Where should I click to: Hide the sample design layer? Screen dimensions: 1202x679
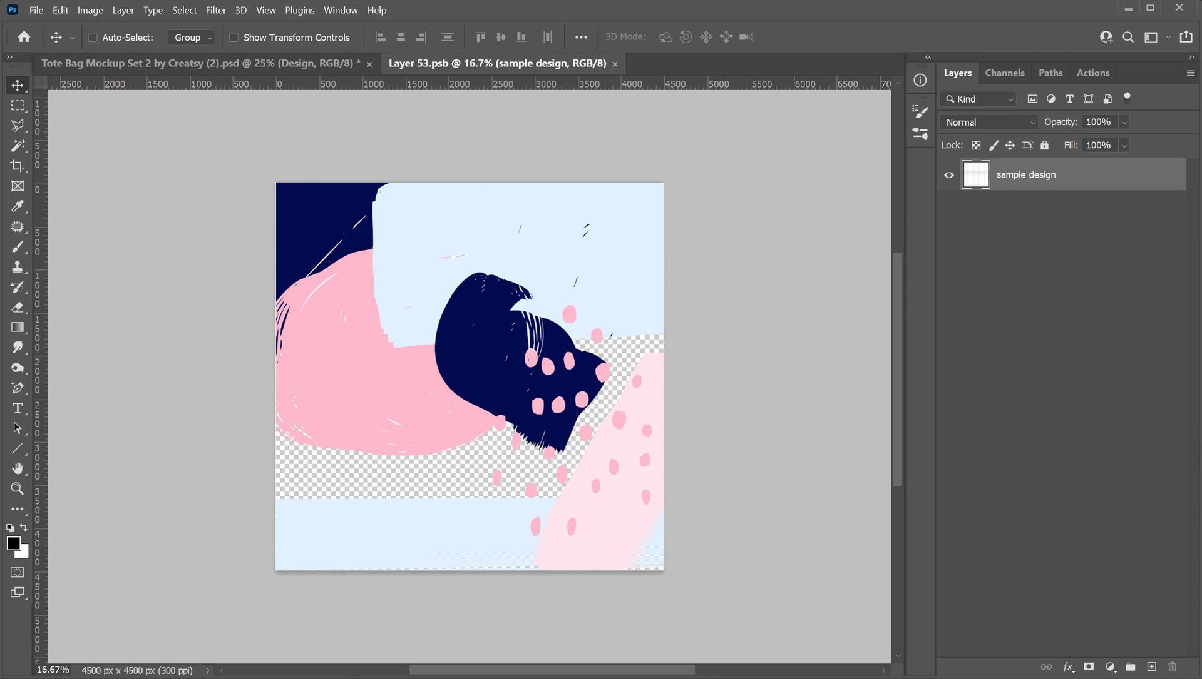point(949,175)
